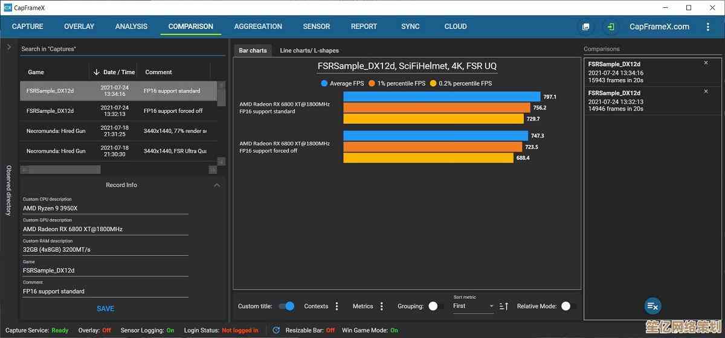Expand the Observed directory side panel
This screenshot has height=338, width=725.
[9, 47]
